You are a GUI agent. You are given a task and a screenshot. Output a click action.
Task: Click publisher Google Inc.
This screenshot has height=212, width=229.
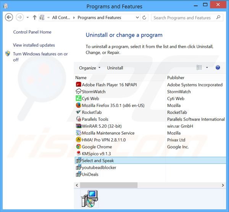(x=178, y=147)
